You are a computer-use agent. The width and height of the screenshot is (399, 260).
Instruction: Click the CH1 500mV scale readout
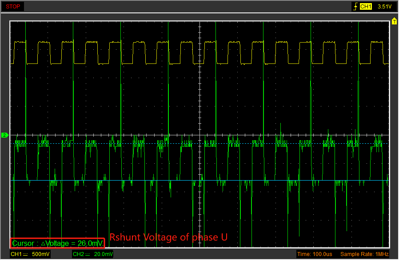coord(30,254)
